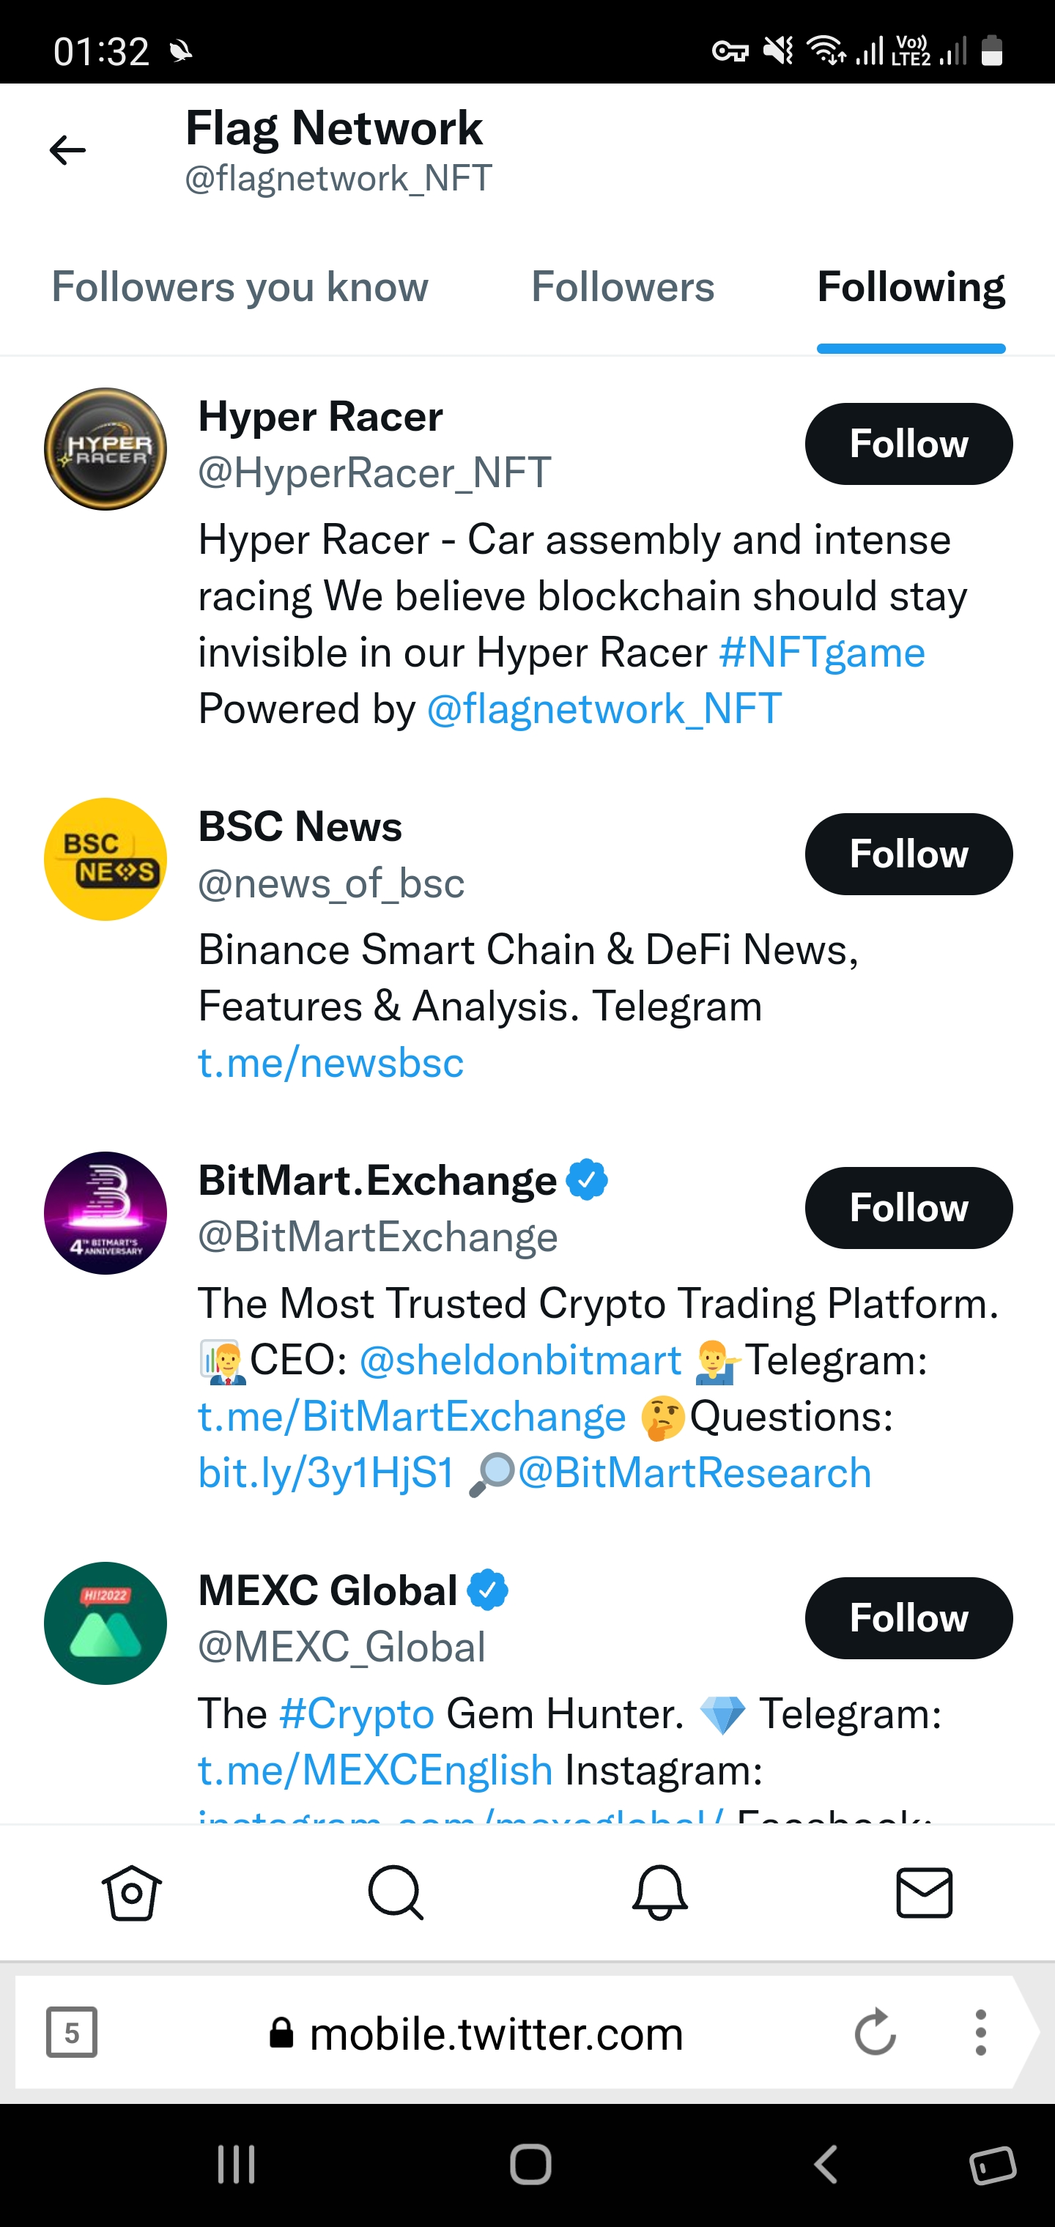Tap the back arrow beside Flag Network

[67, 150]
